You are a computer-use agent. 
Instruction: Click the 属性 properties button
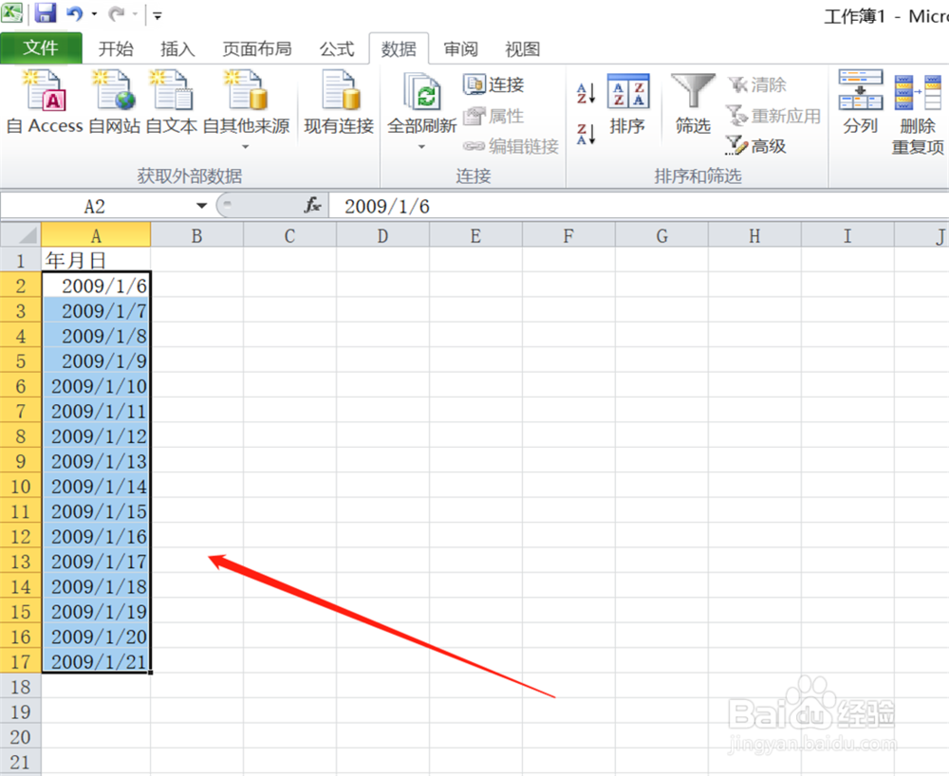point(493,116)
